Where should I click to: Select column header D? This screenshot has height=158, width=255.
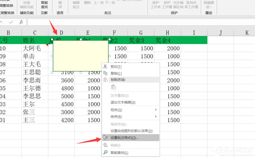pyautogui.click(x=61, y=32)
